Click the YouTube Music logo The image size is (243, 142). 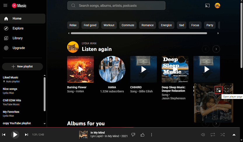[19, 6]
